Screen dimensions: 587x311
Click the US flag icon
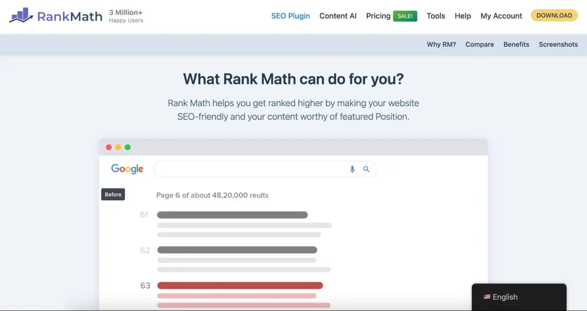[x=487, y=297]
